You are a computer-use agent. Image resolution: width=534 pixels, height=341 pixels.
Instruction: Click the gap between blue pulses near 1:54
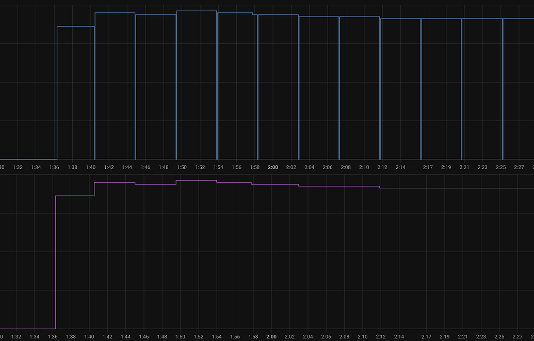pos(218,77)
